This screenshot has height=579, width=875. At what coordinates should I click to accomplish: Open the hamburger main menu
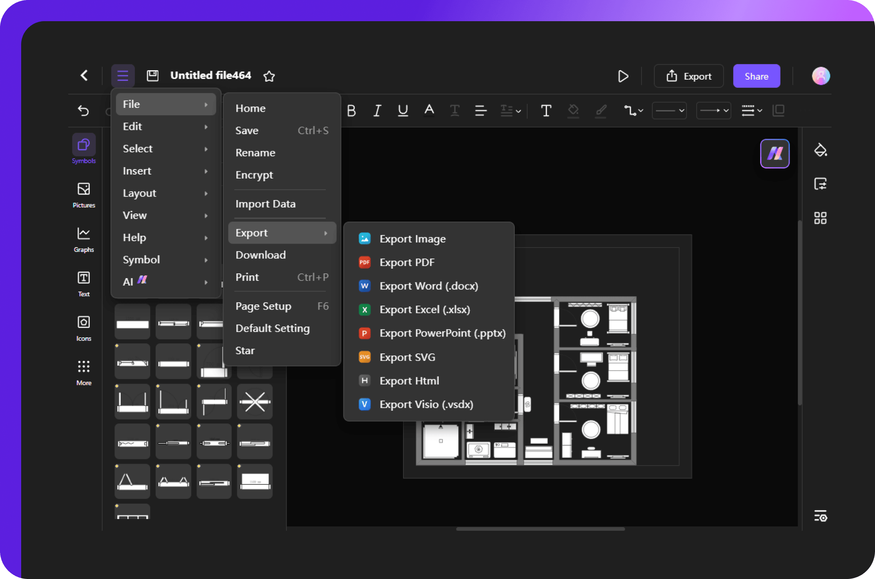(x=123, y=75)
